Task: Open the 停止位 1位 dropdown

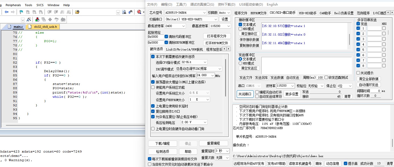Action: pyautogui.click(x=344, y=86)
